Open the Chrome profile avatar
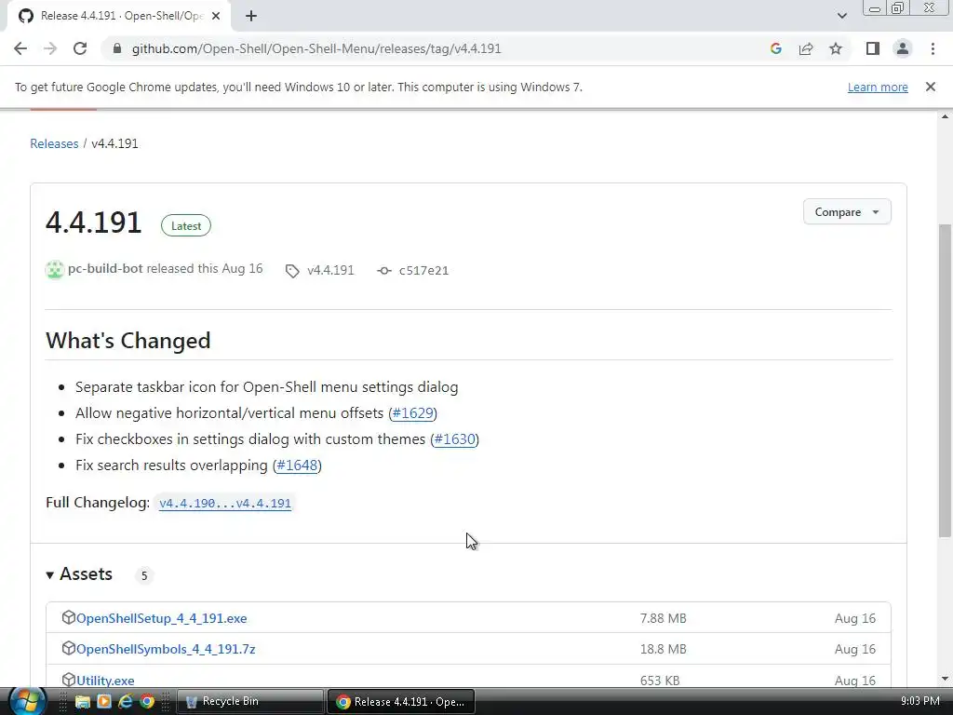Screen dimensions: 953x715 click(x=903, y=48)
